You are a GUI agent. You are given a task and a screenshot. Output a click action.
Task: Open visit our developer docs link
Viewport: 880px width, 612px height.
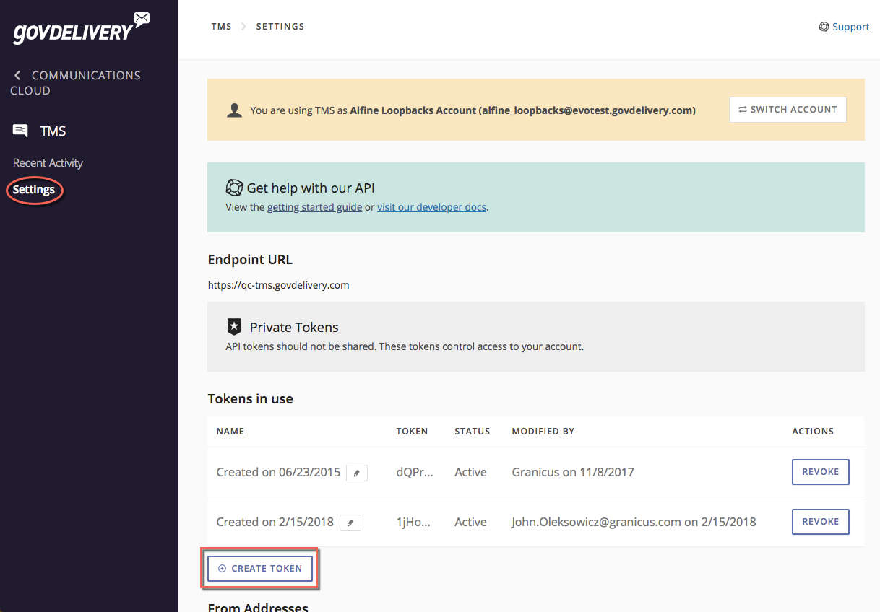432,207
